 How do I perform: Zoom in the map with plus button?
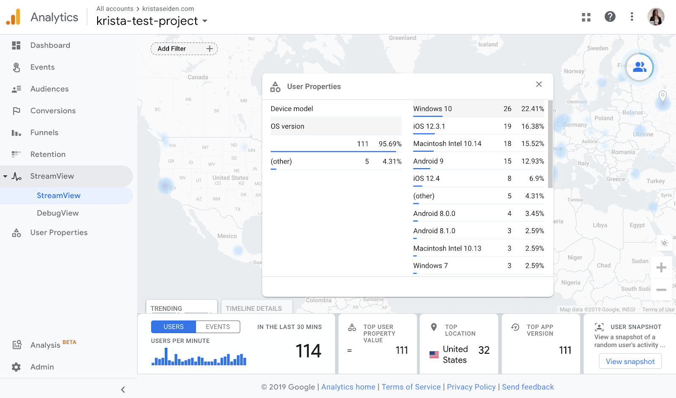click(661, 268)
